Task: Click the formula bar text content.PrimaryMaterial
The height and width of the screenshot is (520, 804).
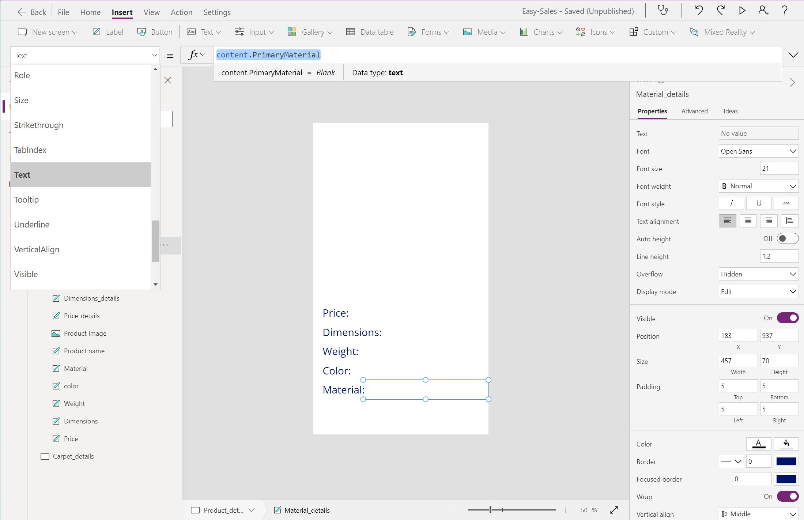Action: click(x=268, y=55)
